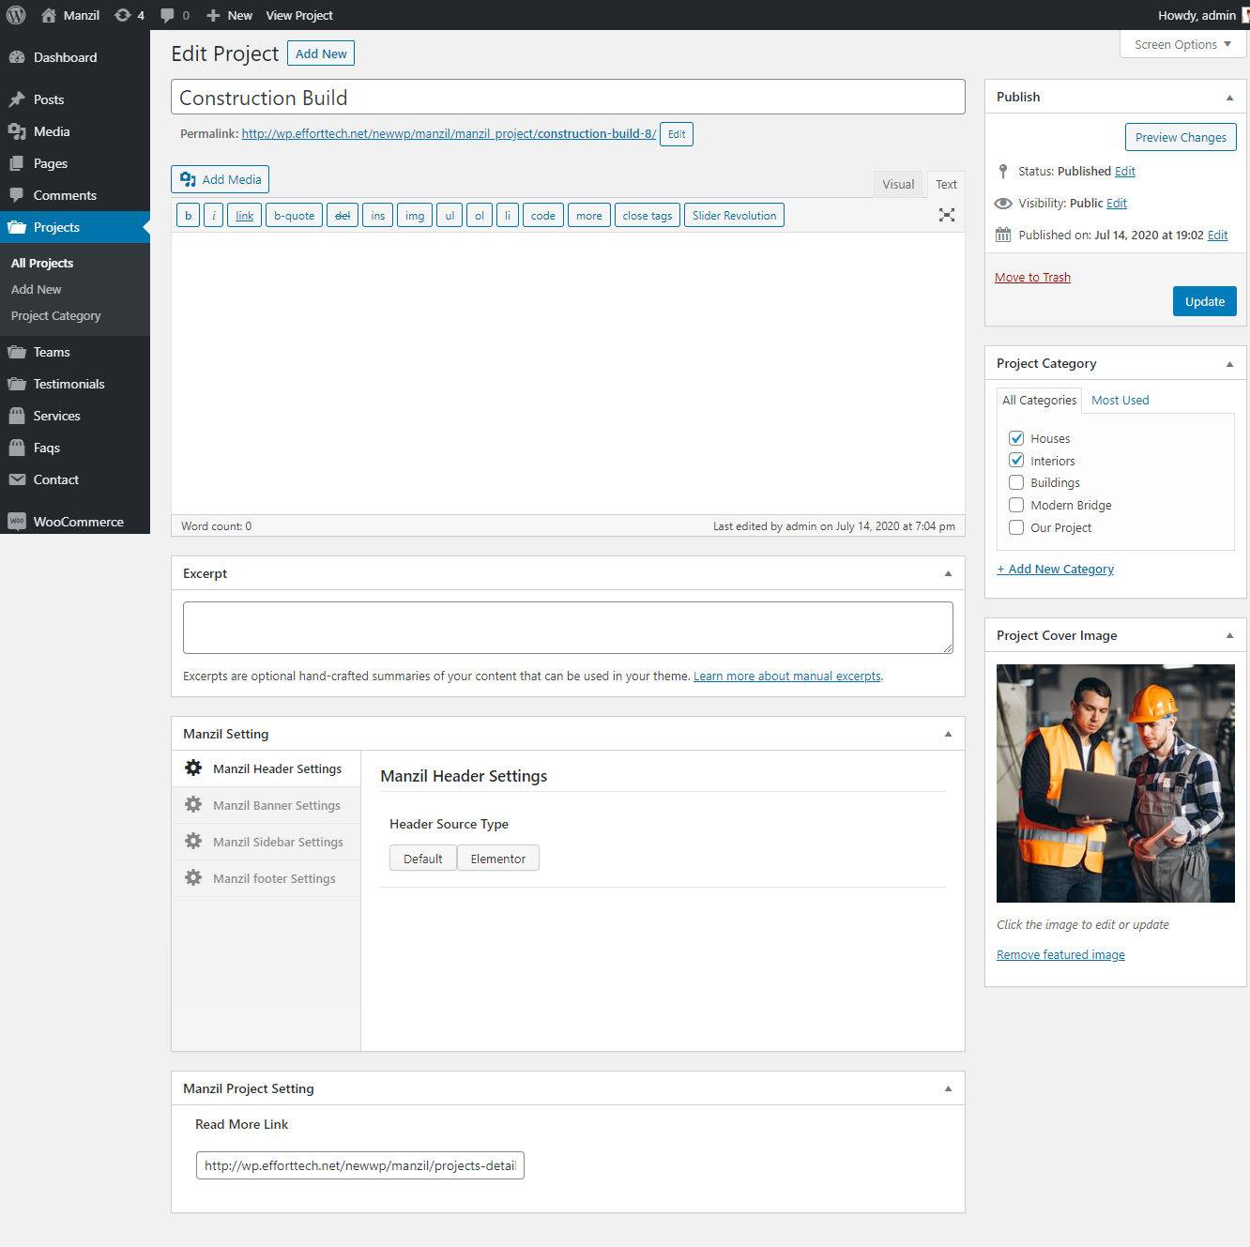Collapse the Publish panel
The height and width of the screenshot is (1247, 1250).
[1229, 98]
